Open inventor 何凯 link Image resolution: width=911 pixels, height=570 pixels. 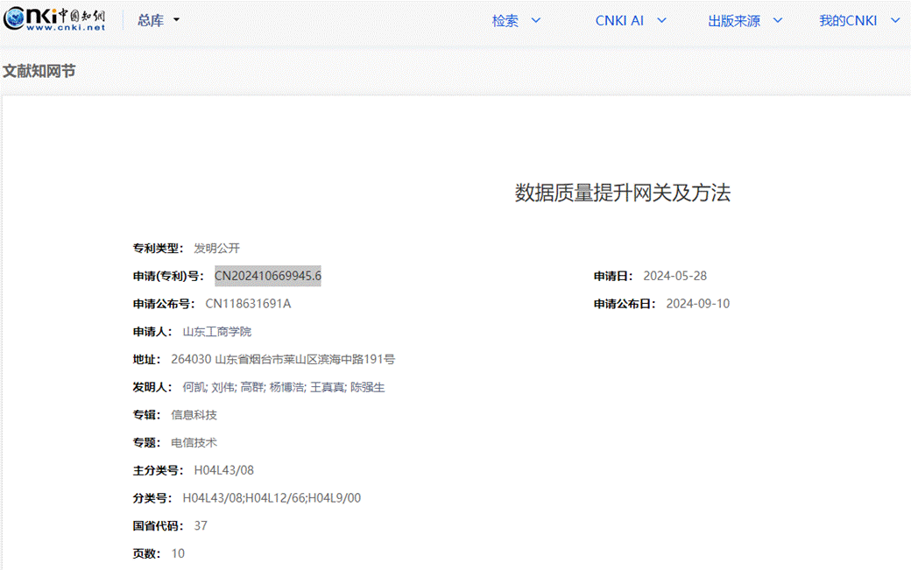click(x=194, y=387)
